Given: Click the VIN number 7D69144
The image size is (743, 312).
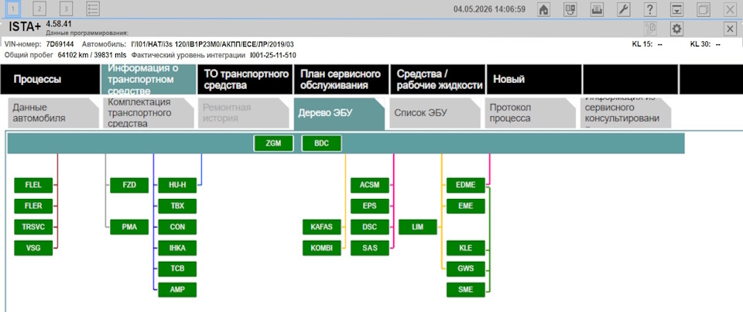Looking at the screenshot, I should click(60, 44).
